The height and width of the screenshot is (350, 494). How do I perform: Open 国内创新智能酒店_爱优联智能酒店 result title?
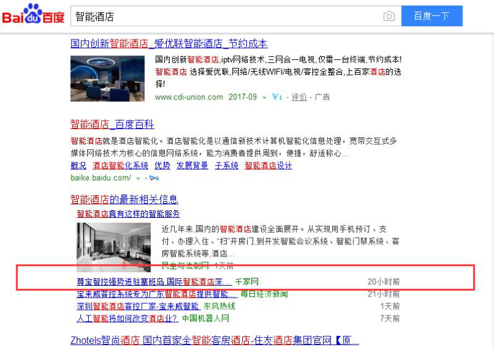click(169, 43)
